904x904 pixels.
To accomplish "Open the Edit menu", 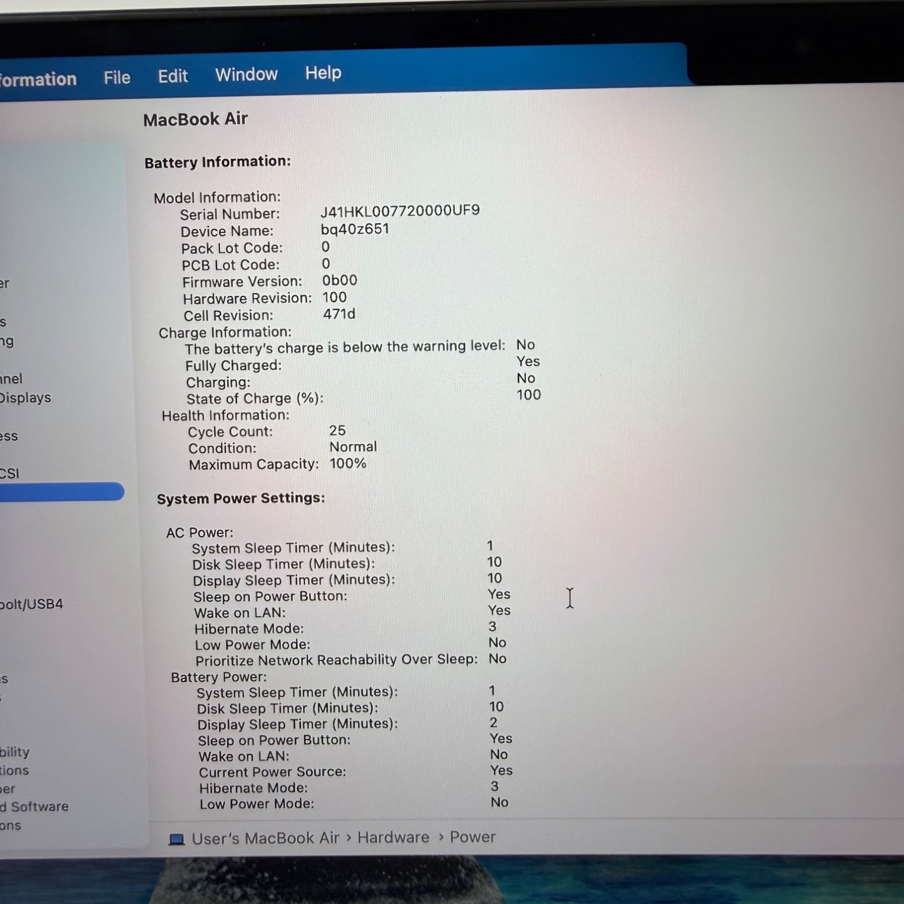I will pyautogui.click(x=173, y=76).
